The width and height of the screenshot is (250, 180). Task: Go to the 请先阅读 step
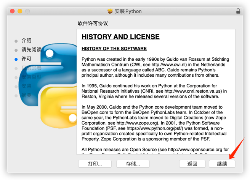[x=31, y=50]
